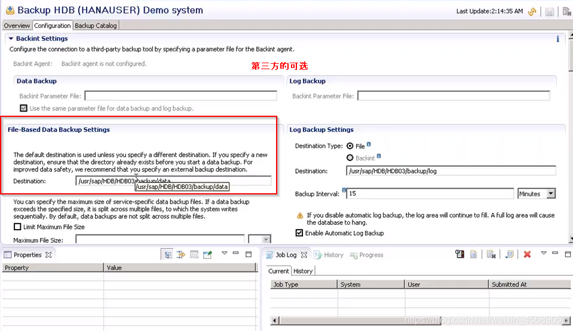Click the Backint Settings info icon

557,39
